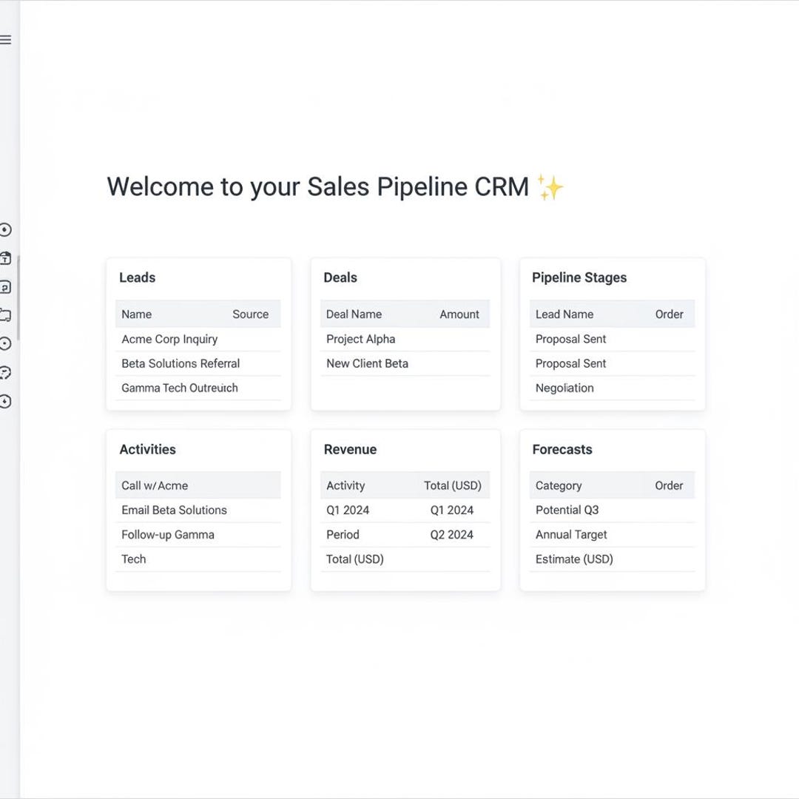This screenshot has width=799, height=799.
Task: Click the Period row in Revenue
Action: pyautogui.click(x=405, y=535)
